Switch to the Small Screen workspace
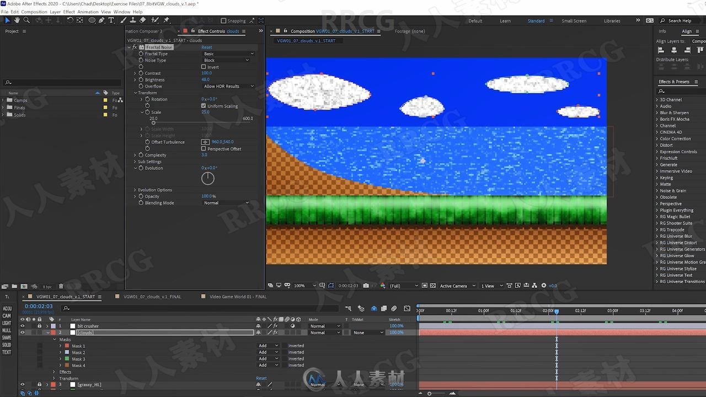Image resolution: width=706 pixels, height=397 pixels. (574, 21)
